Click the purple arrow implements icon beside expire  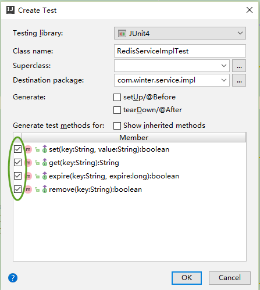[x=45, y=176]
